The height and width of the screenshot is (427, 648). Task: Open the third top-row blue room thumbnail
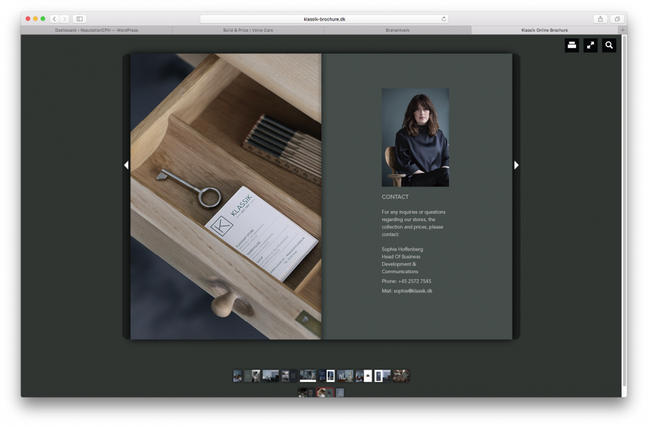pyautogui.click(x=270, y=376)
